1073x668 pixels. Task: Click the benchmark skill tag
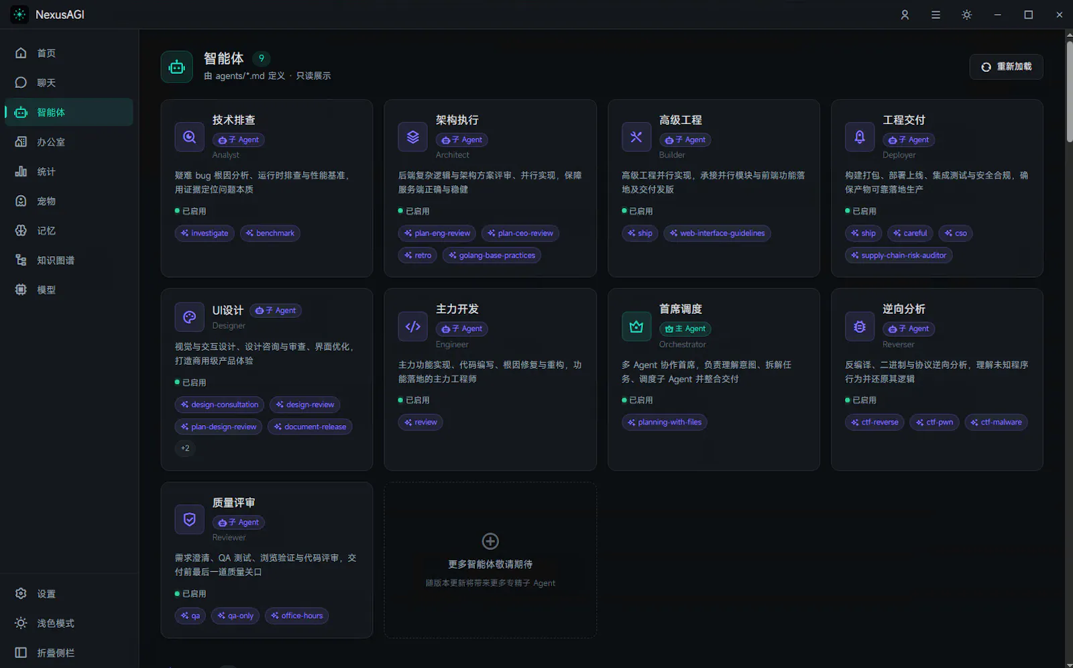pos(270,233)
